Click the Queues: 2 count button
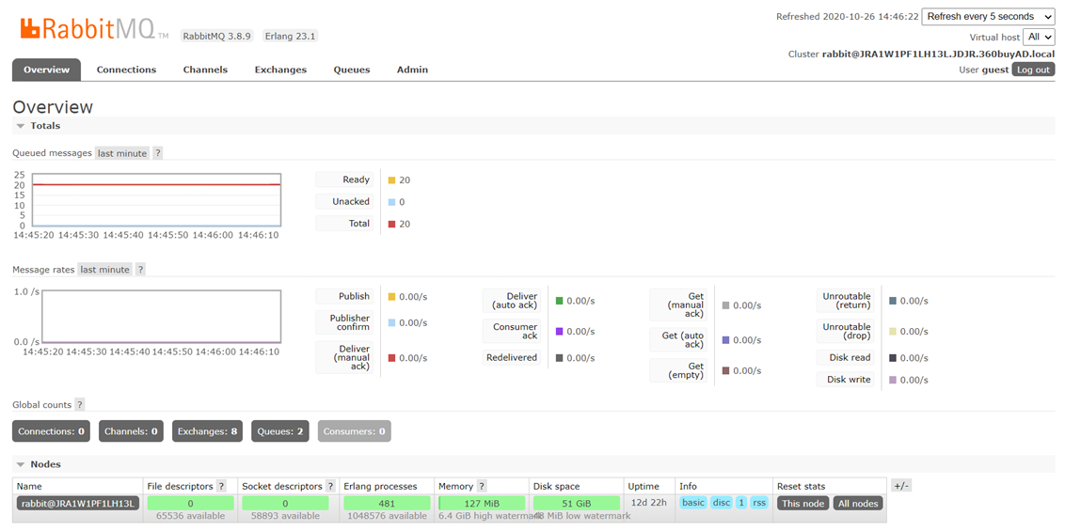Screen dimensions: 1065x531 pyautogui.click(x=280, y=431)
